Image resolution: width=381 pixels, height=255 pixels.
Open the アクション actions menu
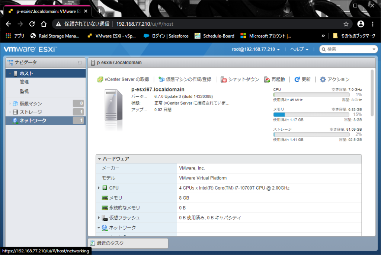pyautogui.click(x=335, y=80)
